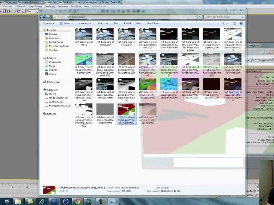
Task: Open the 3ds Max Modifiers menu
Action: [x=8, y=7]
